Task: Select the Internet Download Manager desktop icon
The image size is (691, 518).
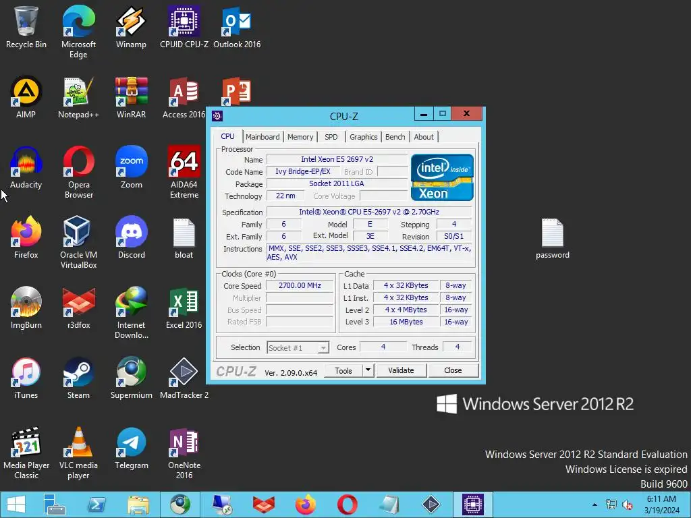Action: click(x=131, y=312)
